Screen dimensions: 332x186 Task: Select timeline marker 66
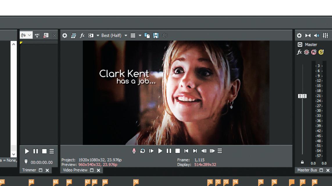point(69,182)
